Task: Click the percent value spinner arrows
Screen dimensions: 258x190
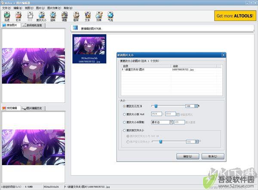Action: click(196, 106)
